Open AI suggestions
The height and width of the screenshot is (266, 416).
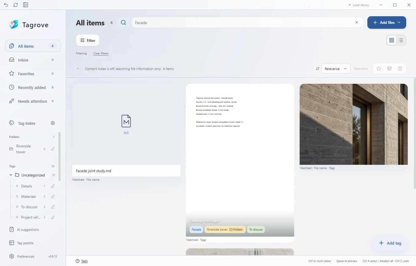(x=28, y=230)
